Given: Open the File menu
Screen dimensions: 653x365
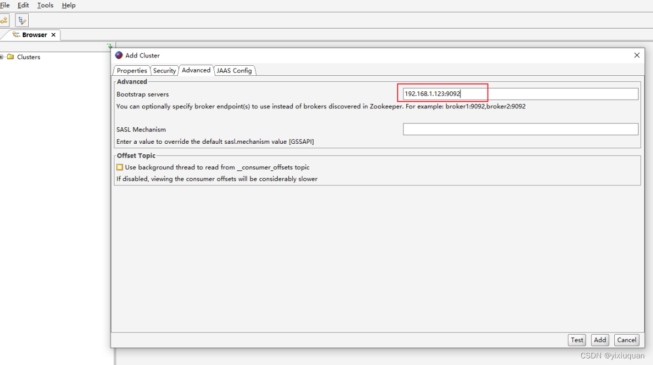Looking at the screenshot, I should pos(4,6).
